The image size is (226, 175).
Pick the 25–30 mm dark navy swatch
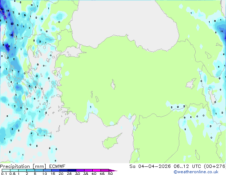(72, 170)
